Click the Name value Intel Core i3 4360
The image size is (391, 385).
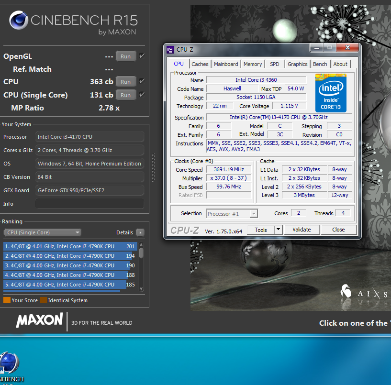pos(256,80)
